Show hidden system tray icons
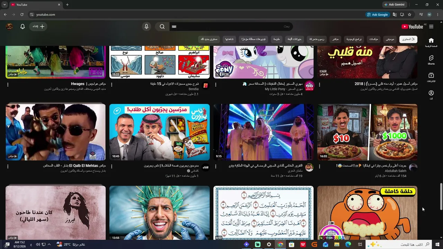443x249 pixels. [49, 245]
